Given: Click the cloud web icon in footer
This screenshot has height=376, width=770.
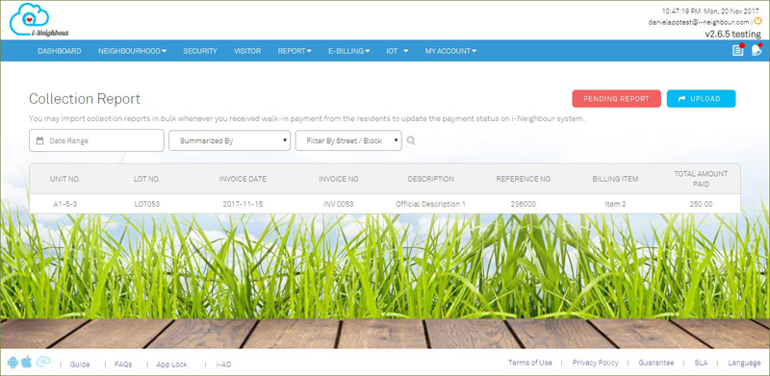Looking at the screenshot, I should (43, 362).
